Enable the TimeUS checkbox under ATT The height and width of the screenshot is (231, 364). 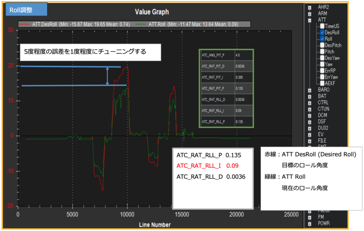click(322, 26)
